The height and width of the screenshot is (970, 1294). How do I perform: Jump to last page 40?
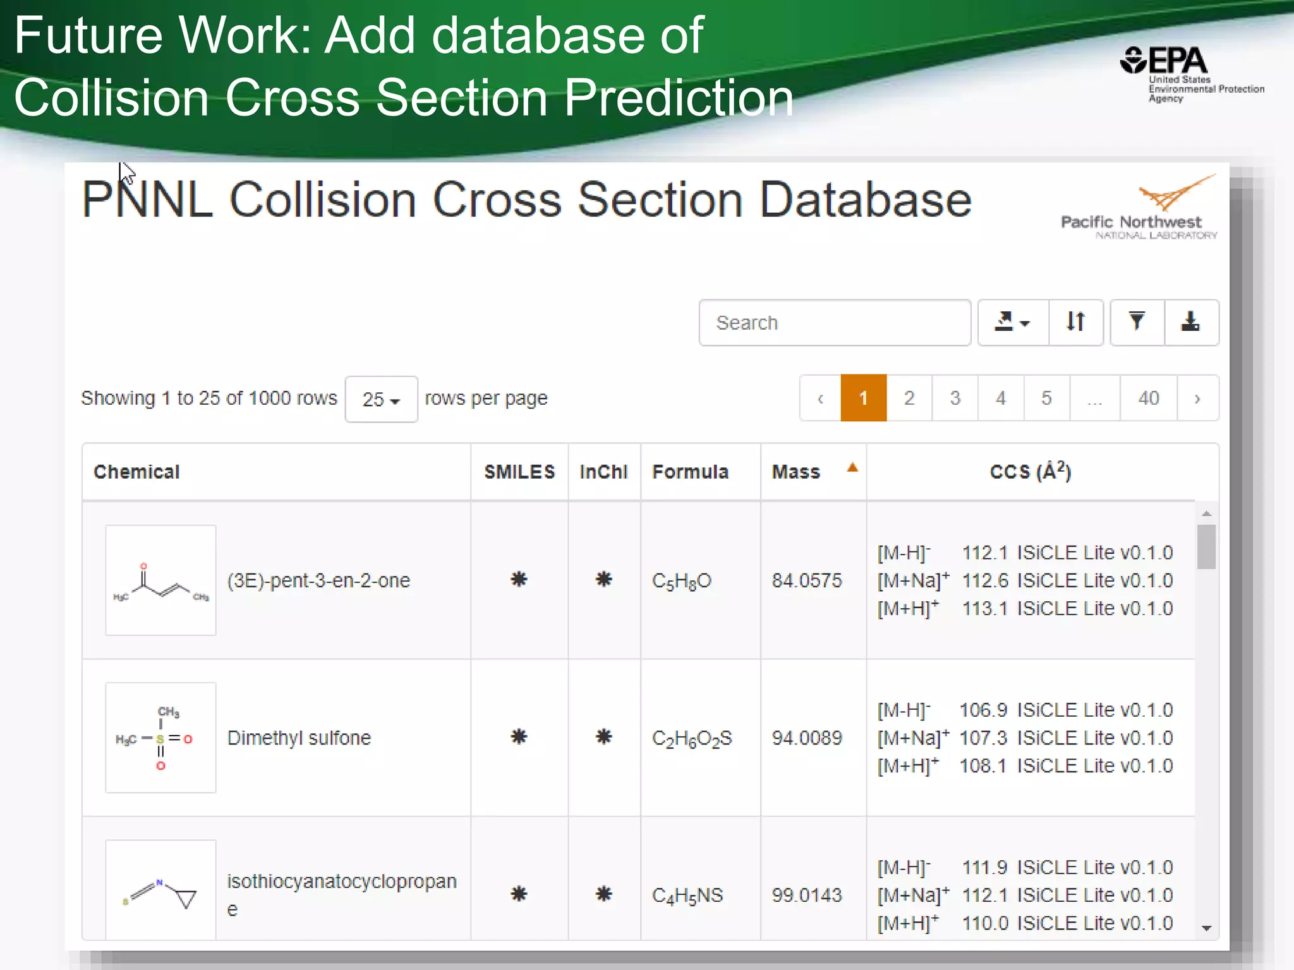[x=1149, y=398]
